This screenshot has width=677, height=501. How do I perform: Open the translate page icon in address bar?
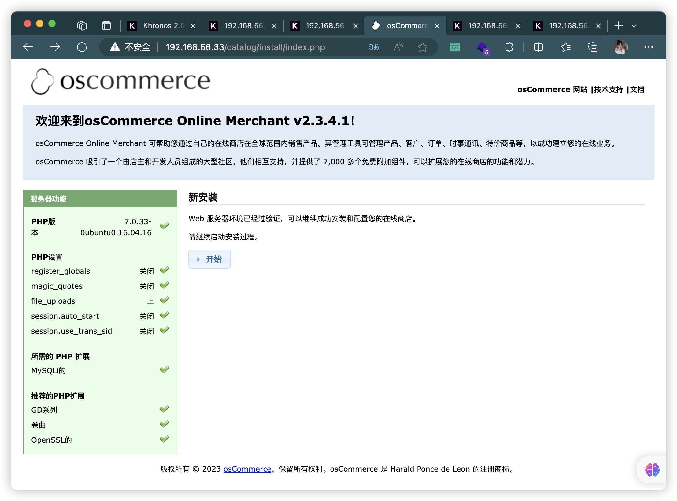(374, 47)
